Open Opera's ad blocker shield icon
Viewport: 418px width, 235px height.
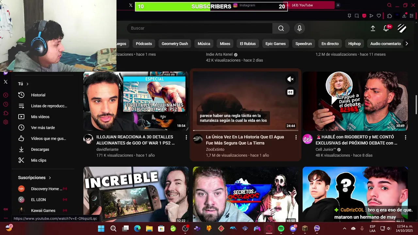click(364, 16)
